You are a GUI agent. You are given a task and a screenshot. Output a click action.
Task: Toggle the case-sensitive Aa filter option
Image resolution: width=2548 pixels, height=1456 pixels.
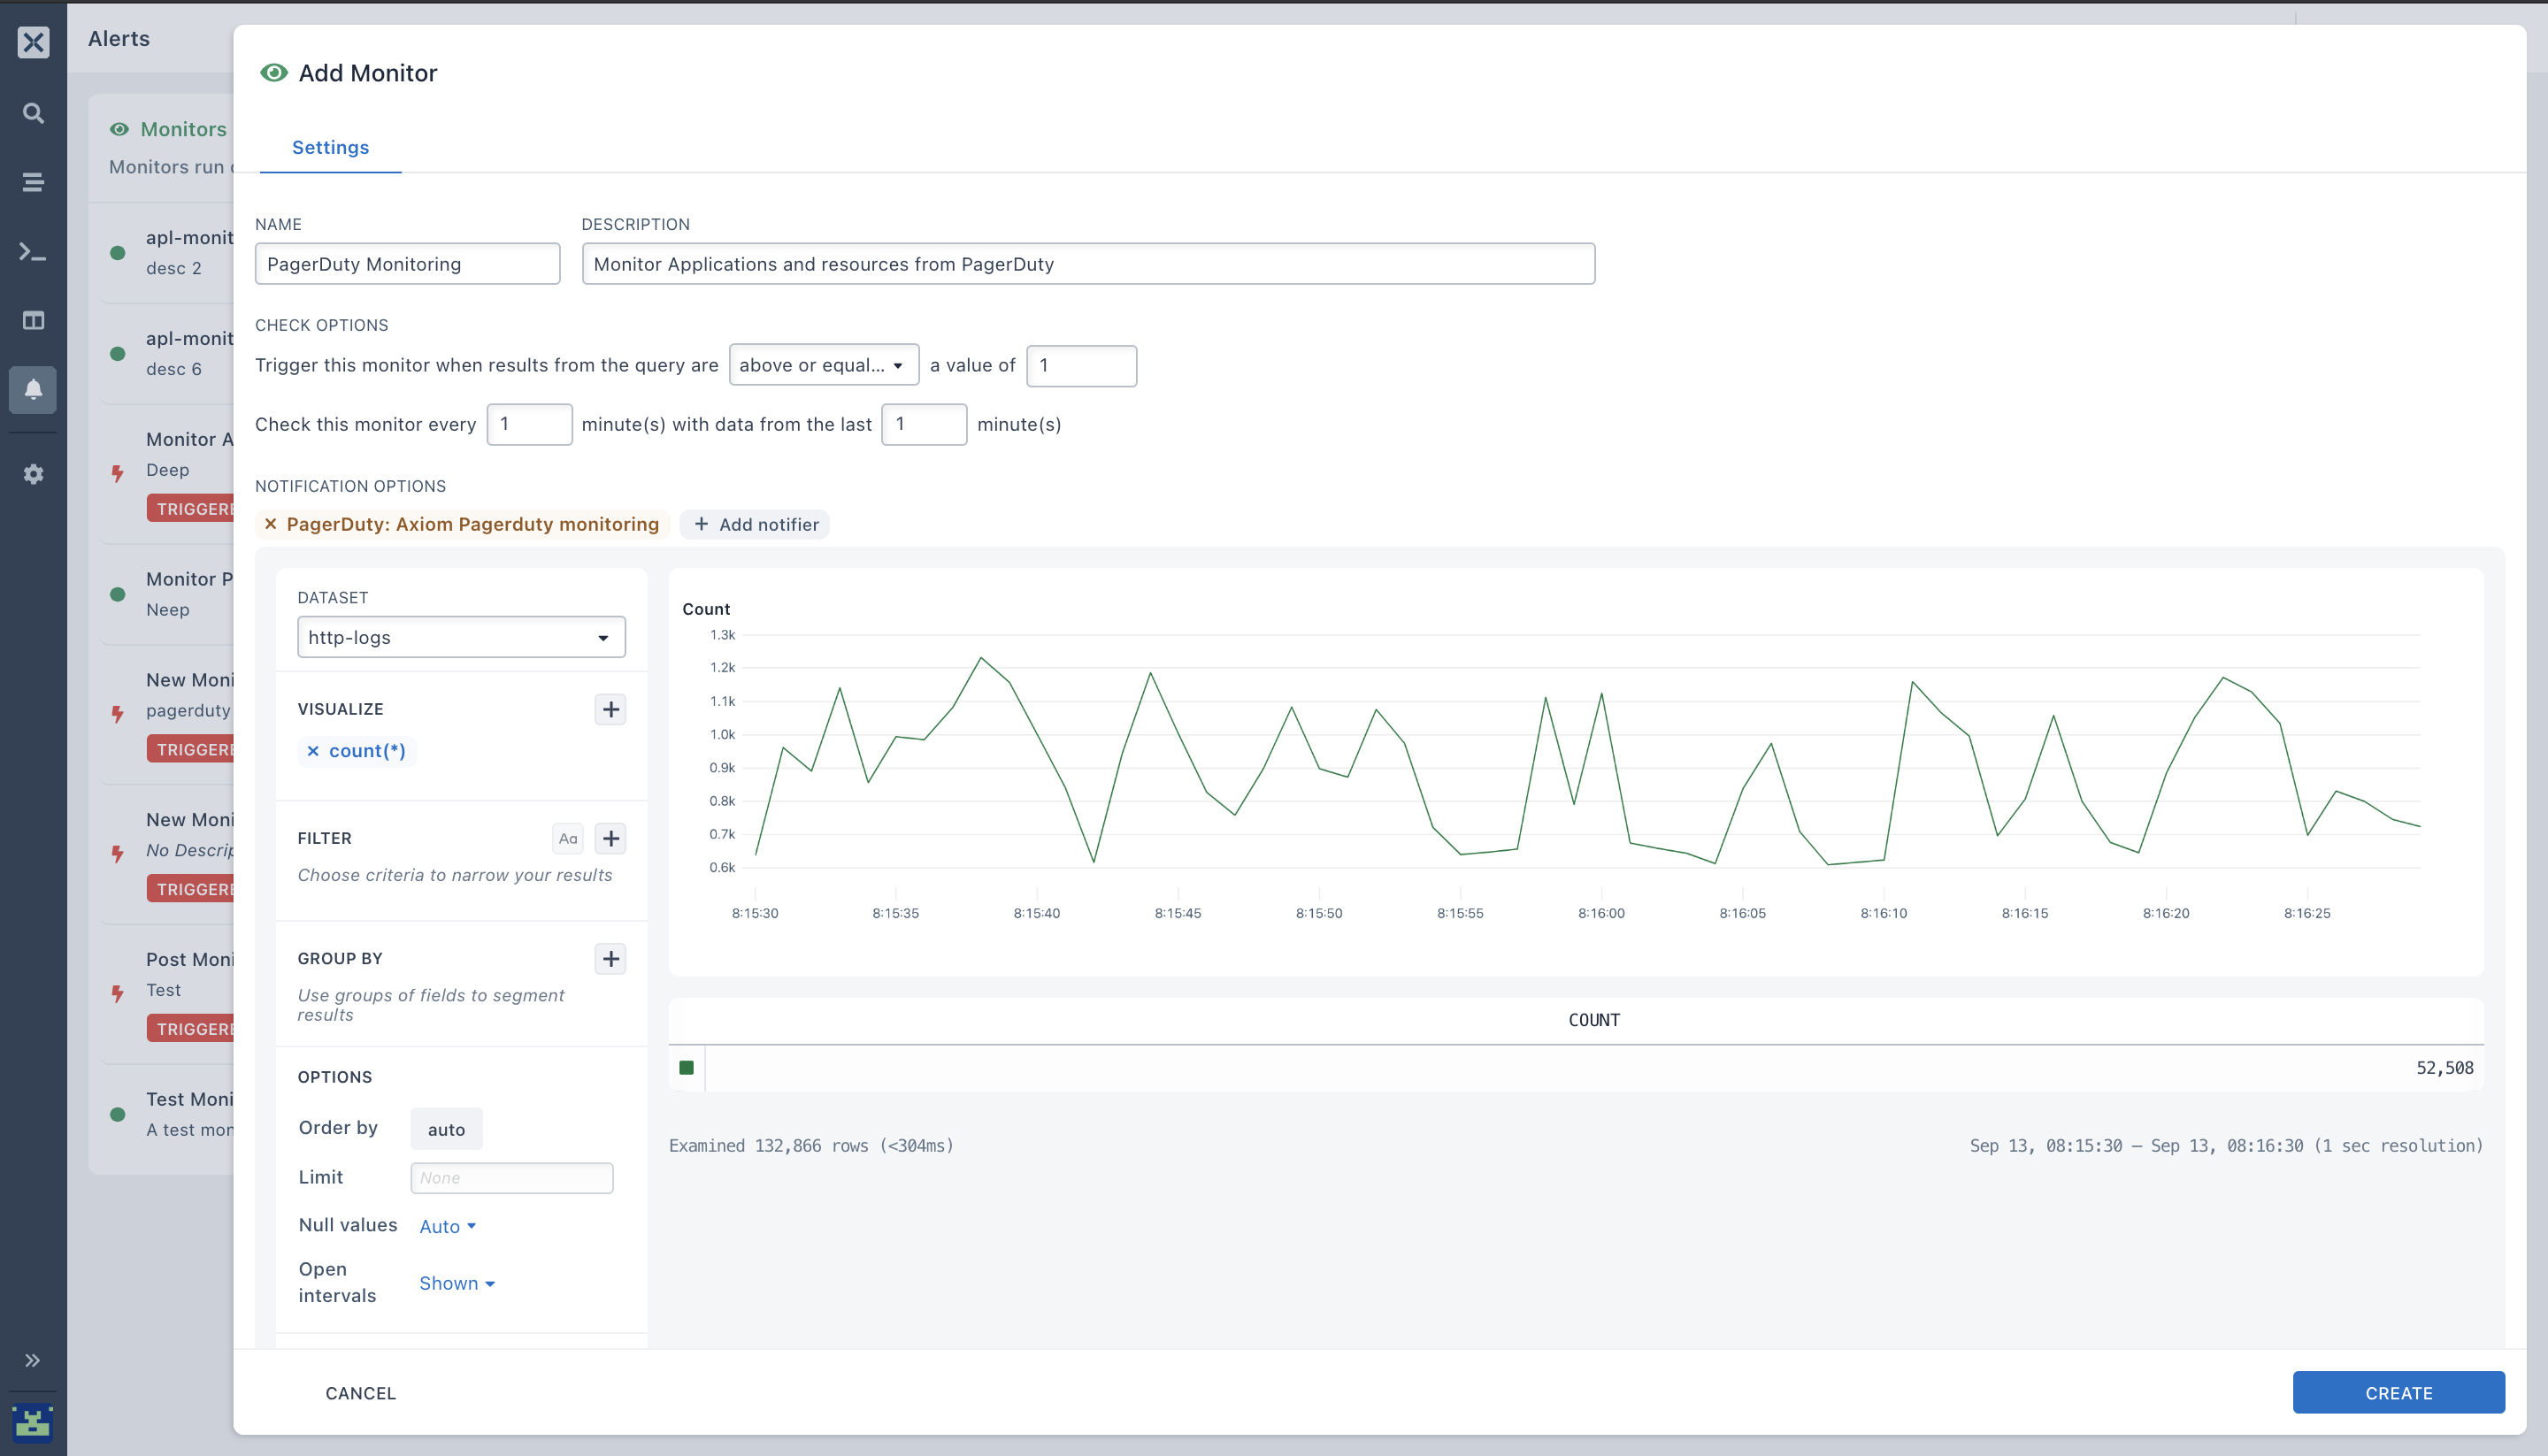click(568, 838)
